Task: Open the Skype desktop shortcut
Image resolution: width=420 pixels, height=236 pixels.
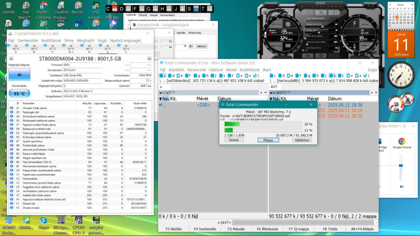Action: tap(44, 223)
